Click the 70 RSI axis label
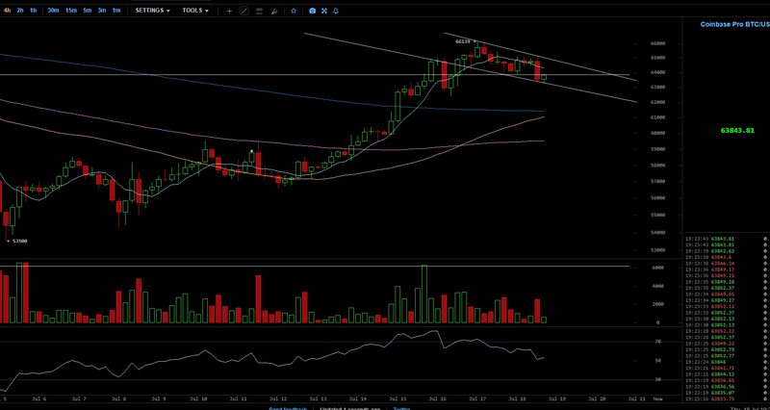770x410 pixels. pos(658,342)
